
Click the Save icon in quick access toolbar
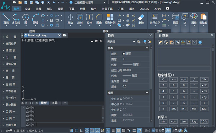(x=26, y=3)
